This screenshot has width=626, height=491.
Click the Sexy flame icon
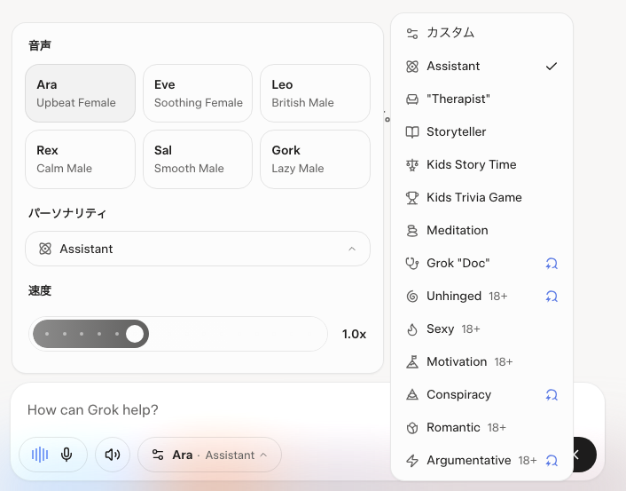click(411, 329)
